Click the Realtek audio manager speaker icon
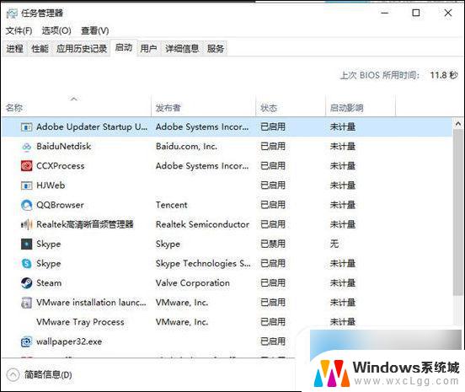465x392 pixels. click(26, 224)
